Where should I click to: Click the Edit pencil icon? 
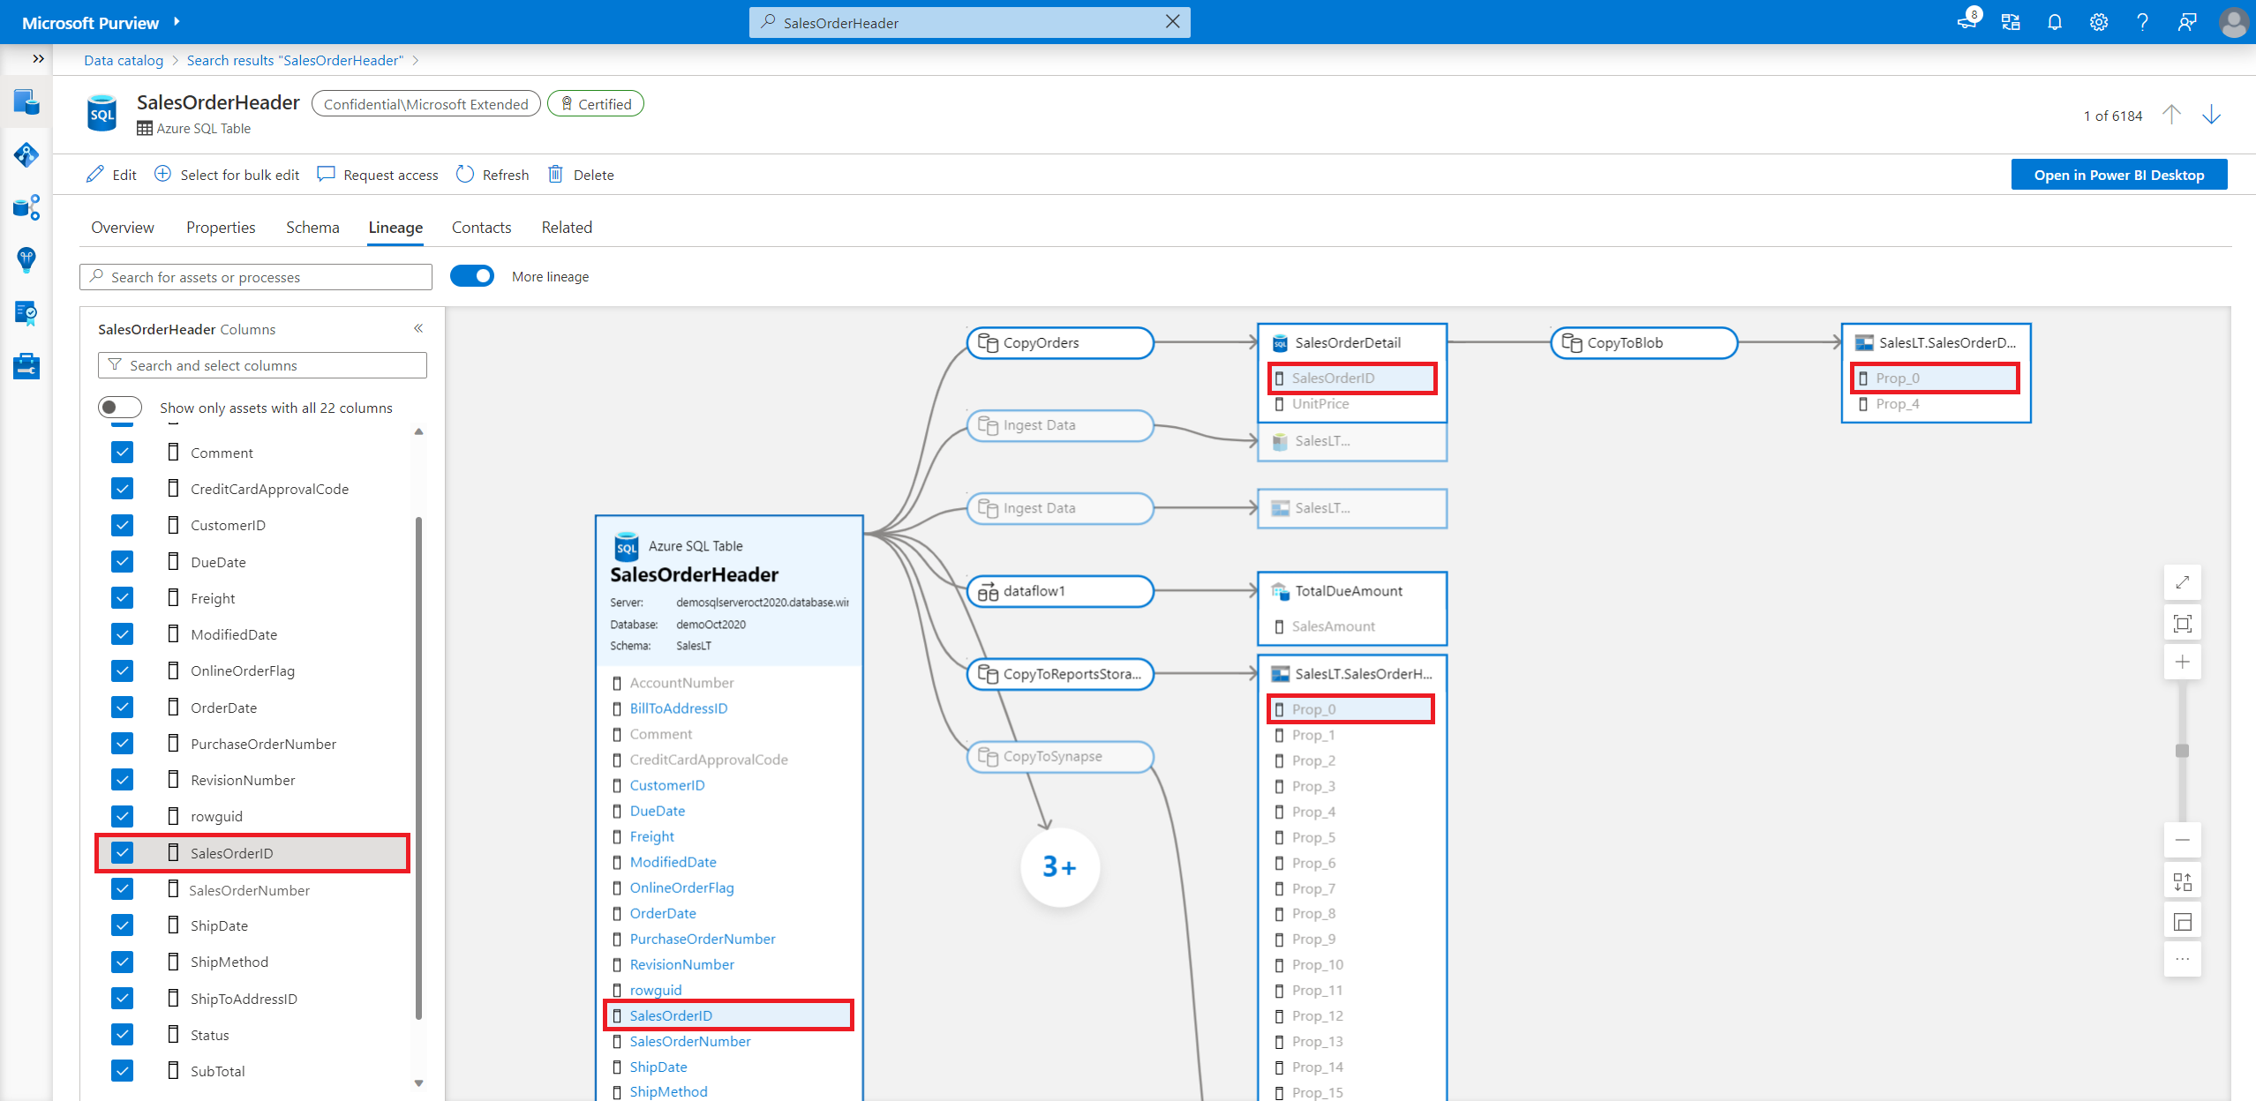(x=95, y=174)
